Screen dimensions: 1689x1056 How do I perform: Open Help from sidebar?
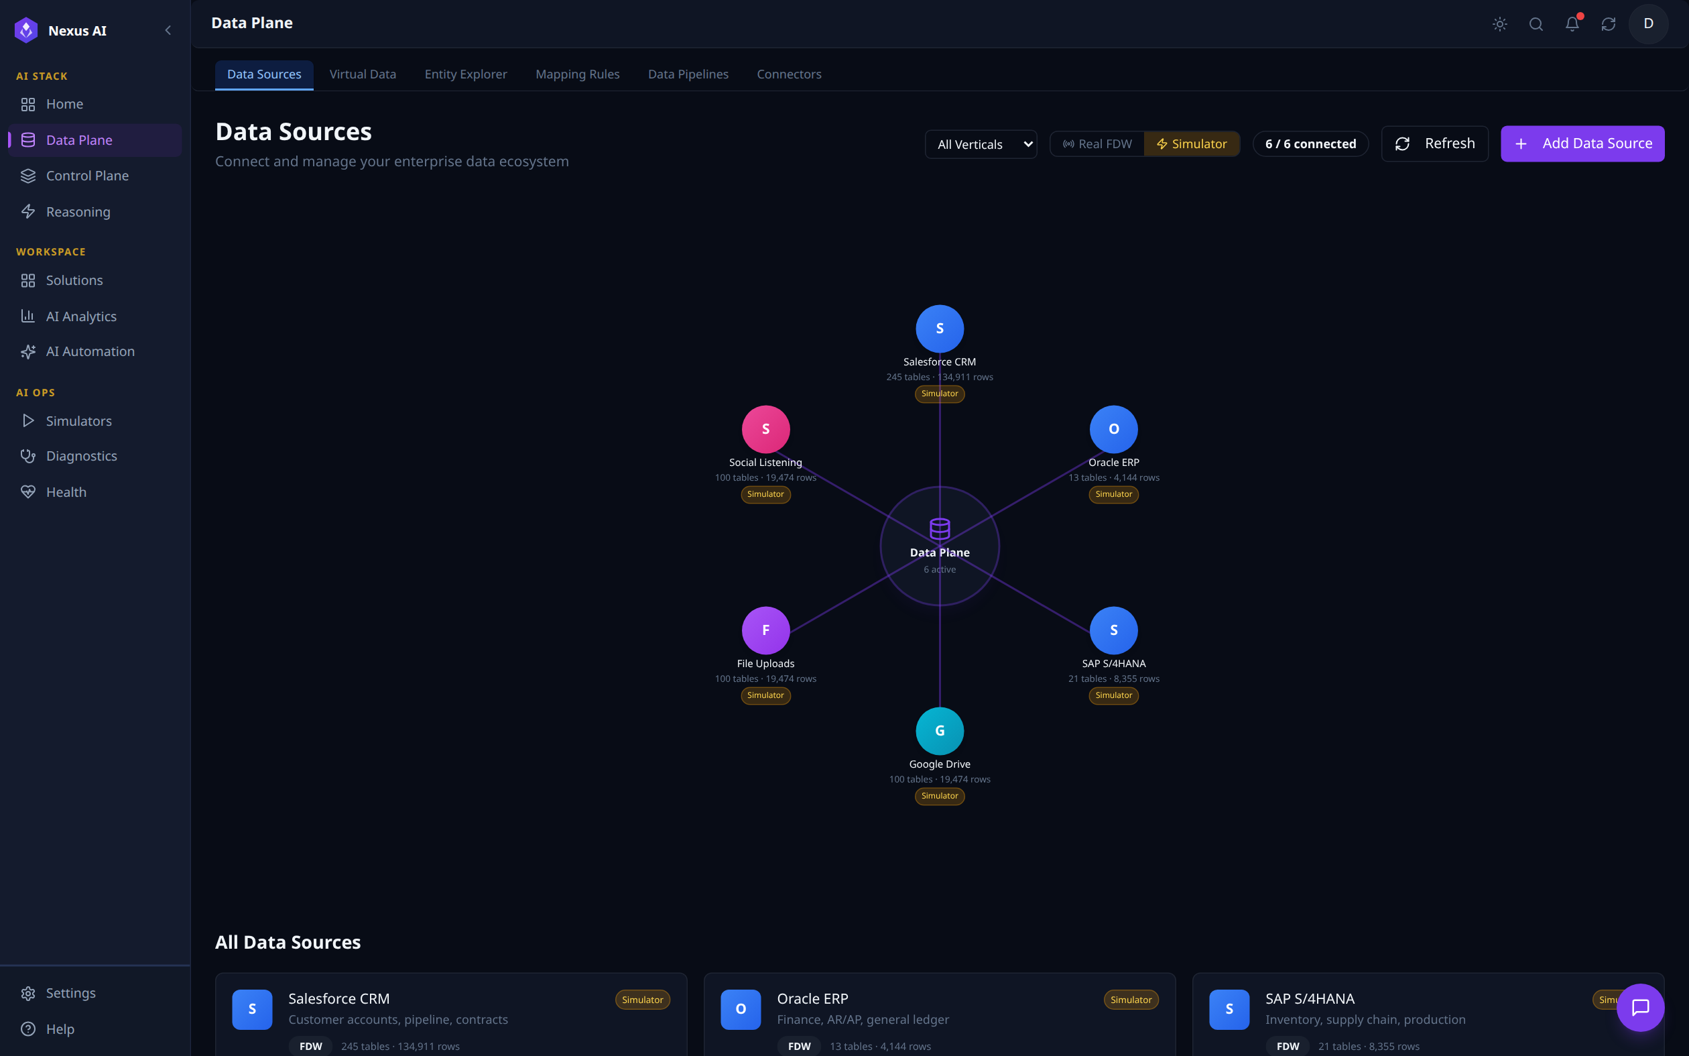[95, 1029]
